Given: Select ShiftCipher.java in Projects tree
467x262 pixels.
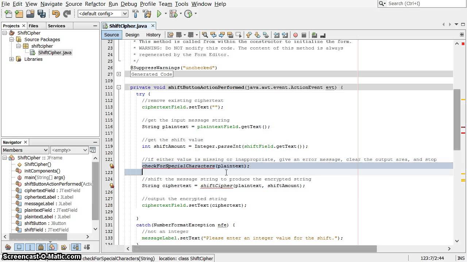Looking at the screenshot, I should [55, 52].
